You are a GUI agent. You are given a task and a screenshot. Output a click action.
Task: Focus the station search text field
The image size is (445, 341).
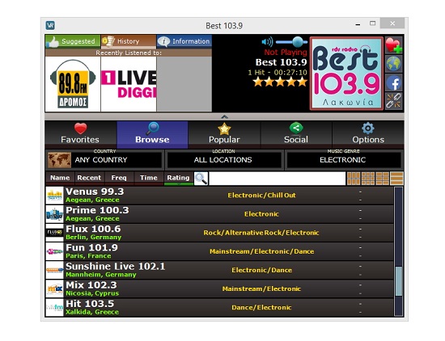(278, 179)
